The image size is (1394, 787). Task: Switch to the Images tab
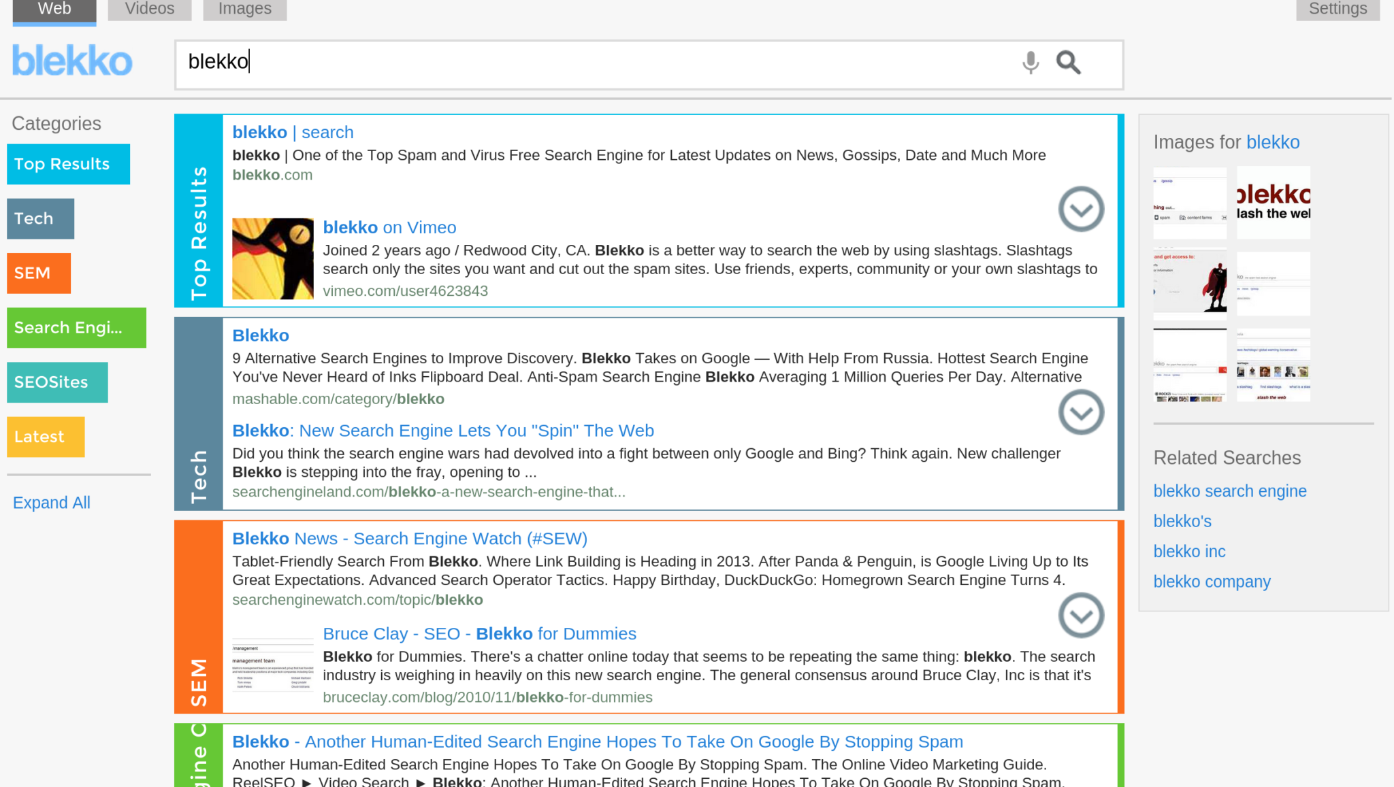pyautogui.click(x=244, y=10)
